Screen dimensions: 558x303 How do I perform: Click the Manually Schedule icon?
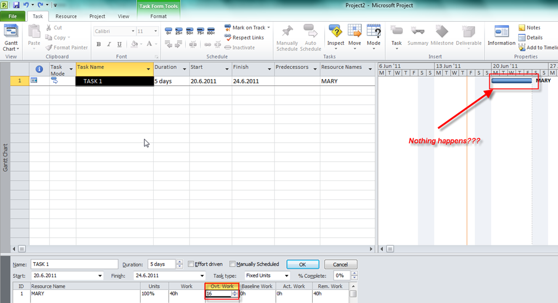click(x=287, y=37)
